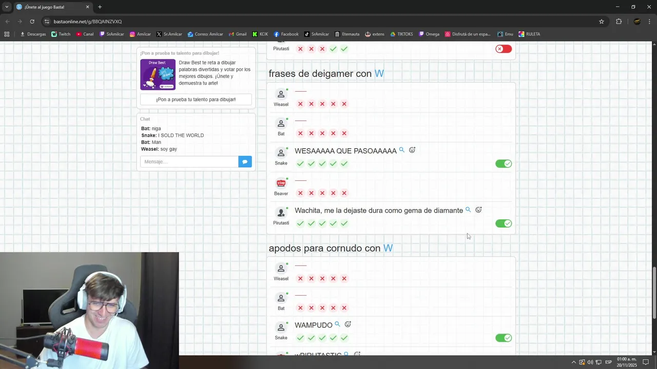
Task: Click Pirutasti avatar in frases section
Action: (x=281, y=213)
